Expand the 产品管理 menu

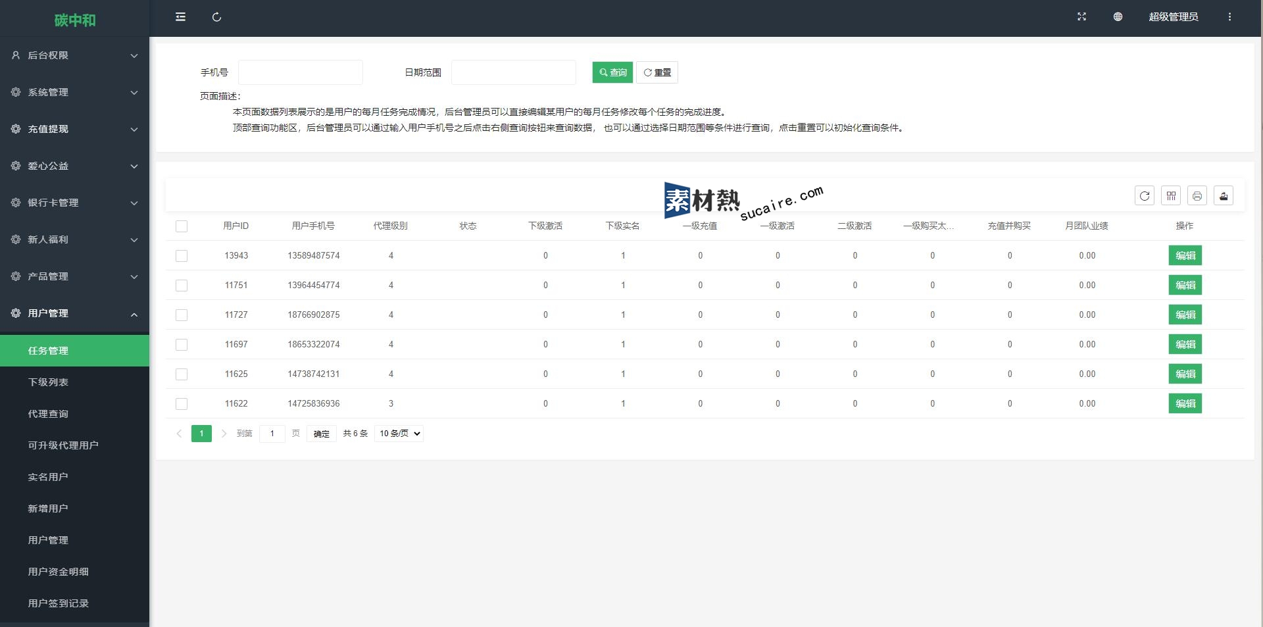74,276
